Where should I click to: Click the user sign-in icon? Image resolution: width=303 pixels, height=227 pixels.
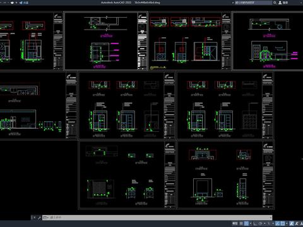point(280,3)
